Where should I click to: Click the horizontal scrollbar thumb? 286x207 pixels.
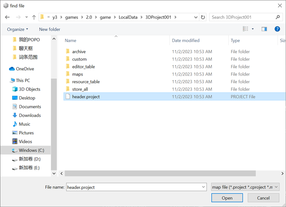coord(160,173)
